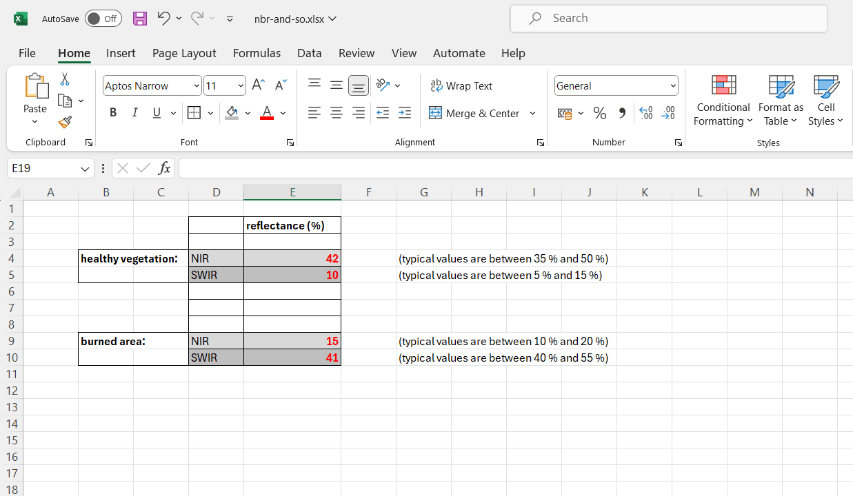Click the Merge & Center button

pyautogui.click(x=474, y=114)
